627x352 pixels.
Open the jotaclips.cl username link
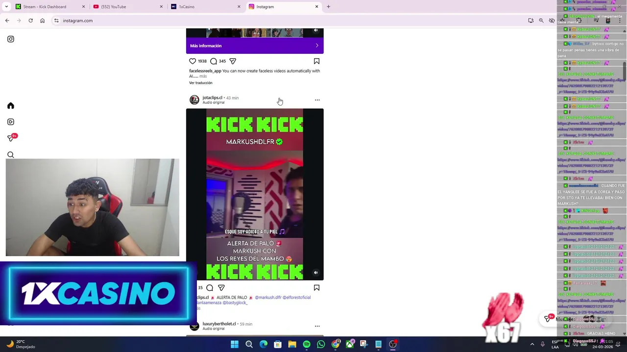click(x=212, y=98)
